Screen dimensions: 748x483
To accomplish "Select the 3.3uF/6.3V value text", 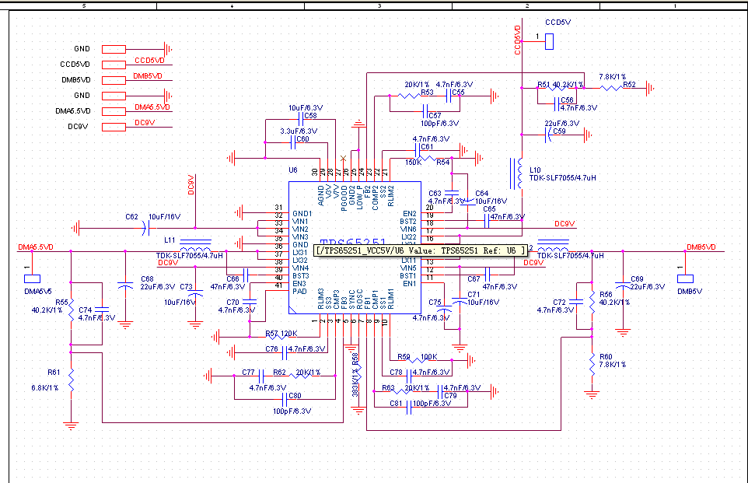I will coord(299,131).
